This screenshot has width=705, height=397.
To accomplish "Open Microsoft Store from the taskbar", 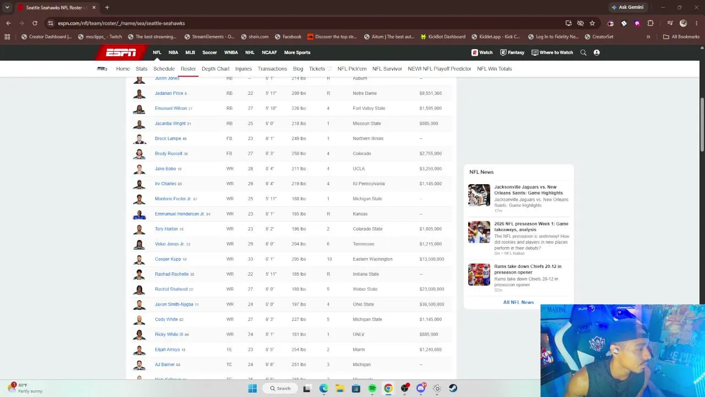I will click(356, 388).
